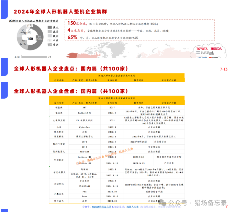Select the 北美 legend swatch
The width and height of the screenshot is (234, 212).
(x=50, y=32)
